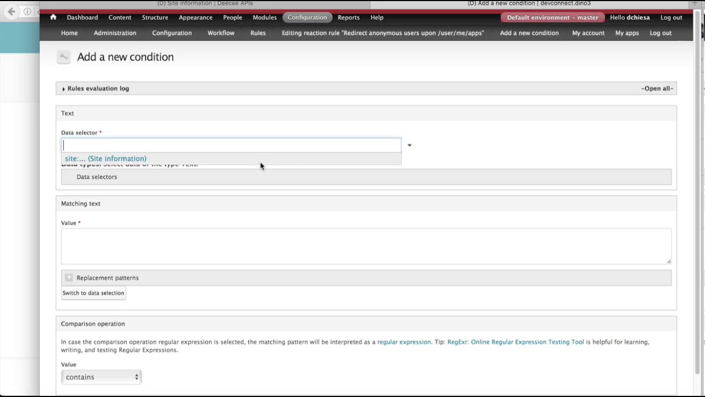Click Log out in top admin toolbar

671,17
